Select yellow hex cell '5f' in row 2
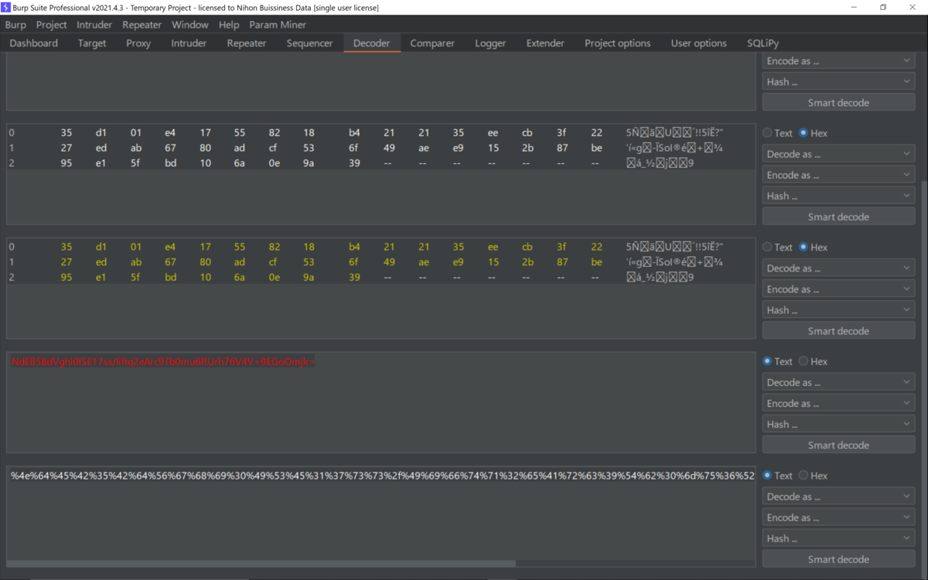This screenshot has width=928, height=580. 136,277
